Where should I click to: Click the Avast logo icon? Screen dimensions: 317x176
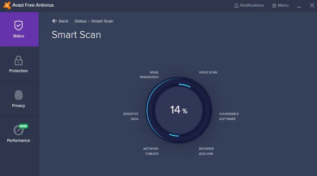7,5
